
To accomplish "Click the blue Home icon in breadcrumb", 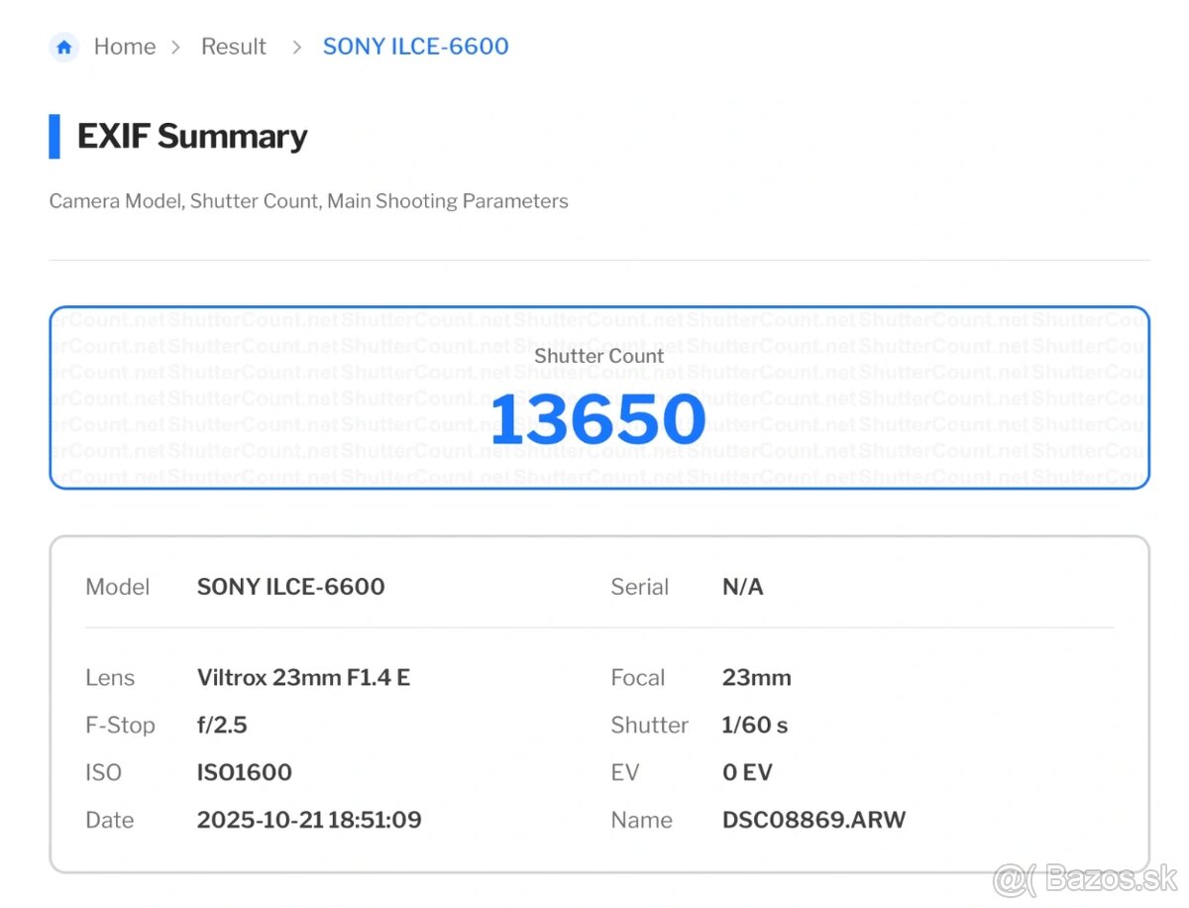I will [63, 46].
